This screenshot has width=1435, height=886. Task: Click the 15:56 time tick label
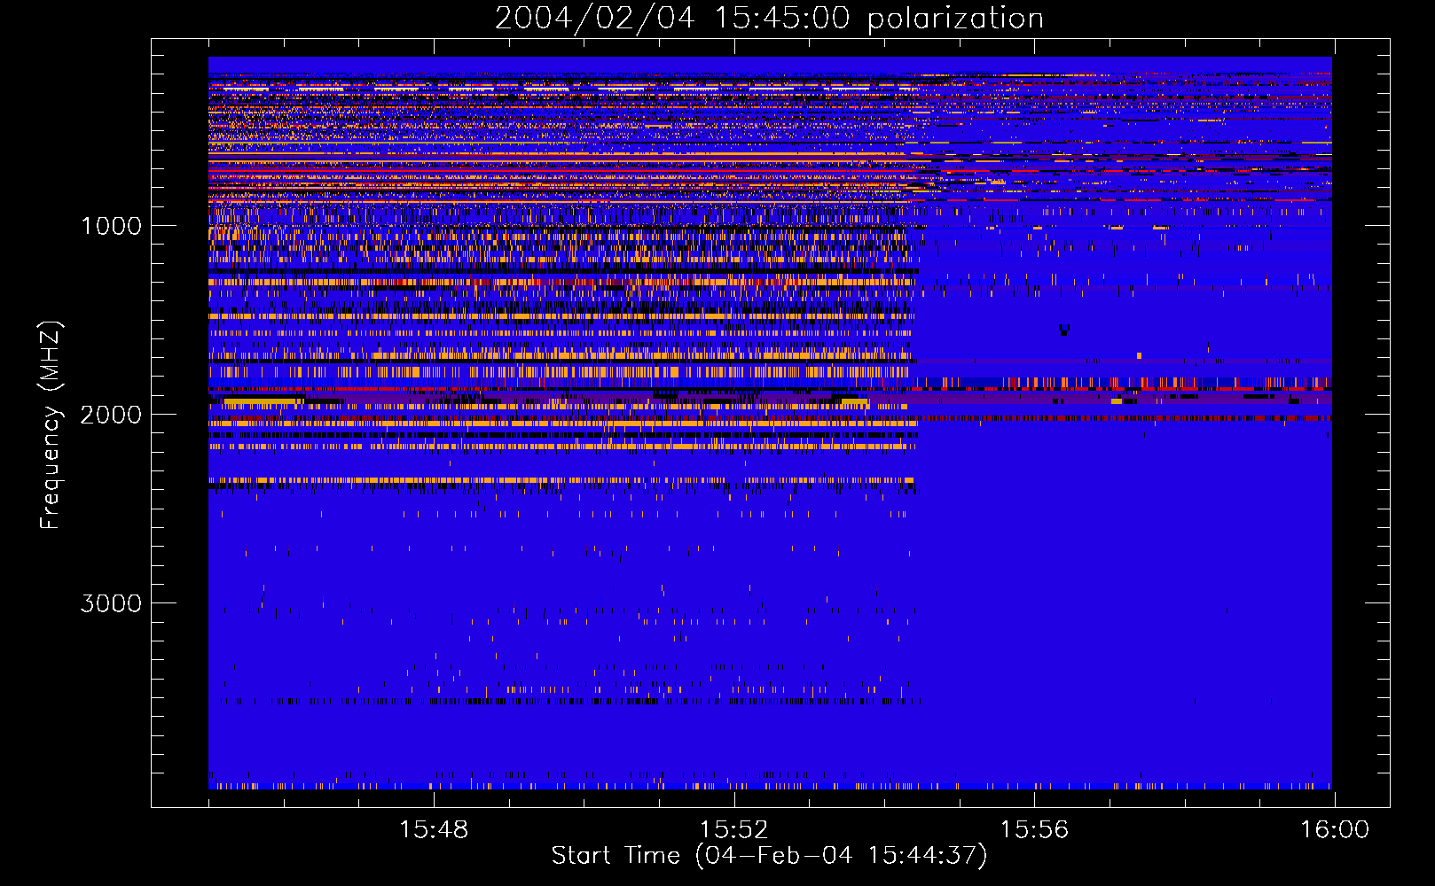click(x=1034, y=830)
